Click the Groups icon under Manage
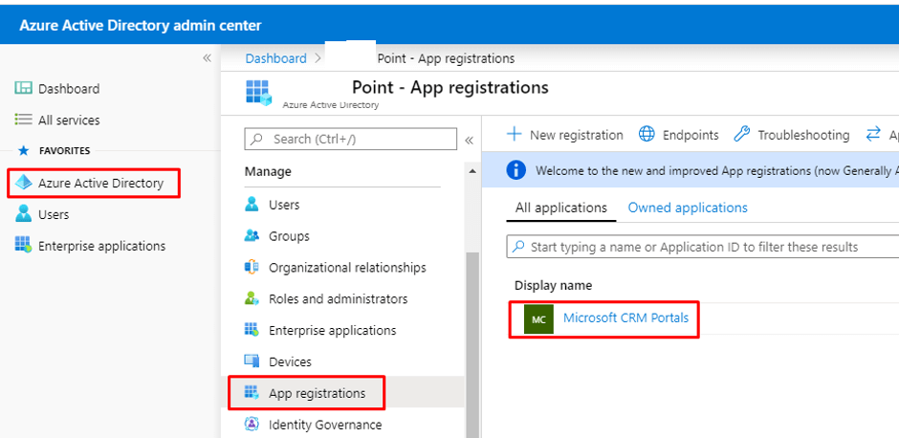 coord(252,235)
